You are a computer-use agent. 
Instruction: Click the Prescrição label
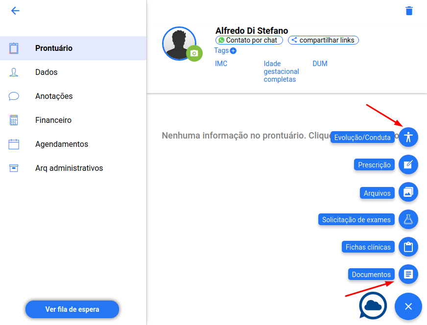[x=374, y=164]
